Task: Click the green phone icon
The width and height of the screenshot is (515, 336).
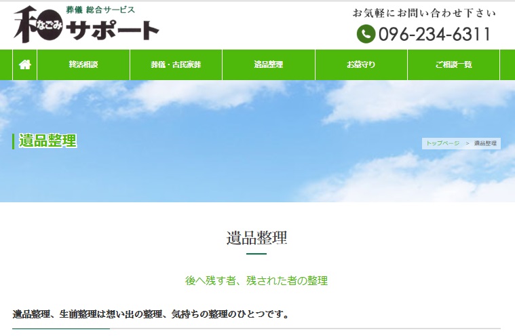Action: (366, 34)
